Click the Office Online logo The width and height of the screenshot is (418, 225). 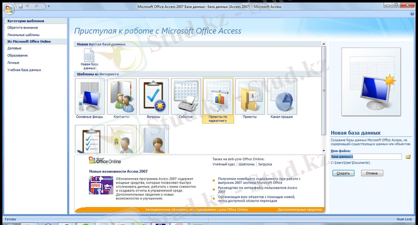click(105, 160)
